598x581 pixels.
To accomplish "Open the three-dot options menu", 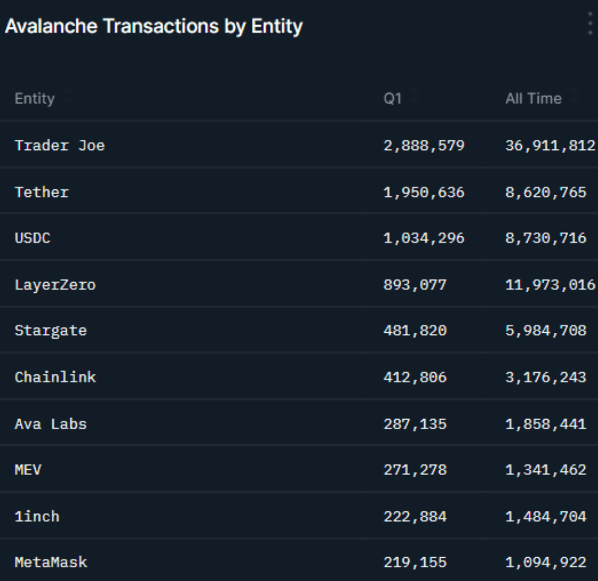I will point(590,24).
